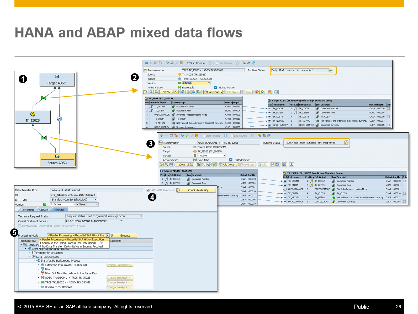The image size is (418, 314).
Task: Collapse the Data Package Loop tree node
Action: (30, 257)
